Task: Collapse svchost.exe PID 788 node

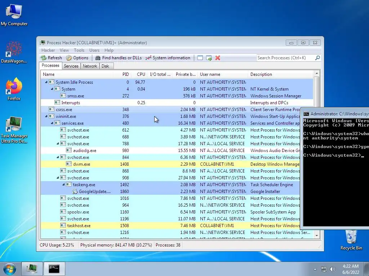Action: (58, 144)
